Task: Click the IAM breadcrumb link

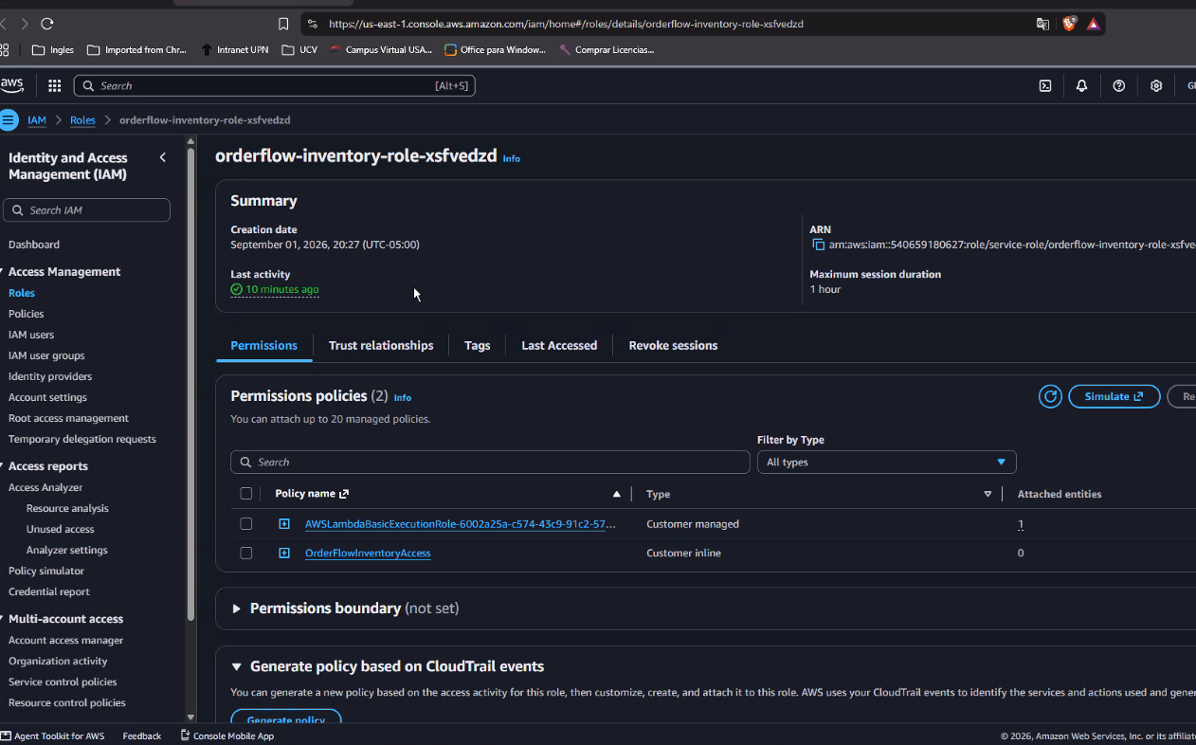Action: pyautogui.click(x=37, y=120)
